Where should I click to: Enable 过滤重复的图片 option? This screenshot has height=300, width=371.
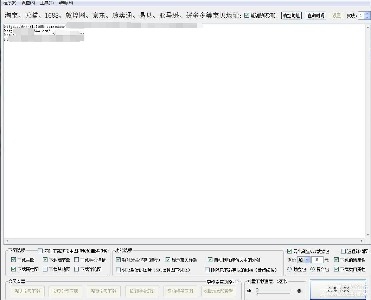click(119, 270)
